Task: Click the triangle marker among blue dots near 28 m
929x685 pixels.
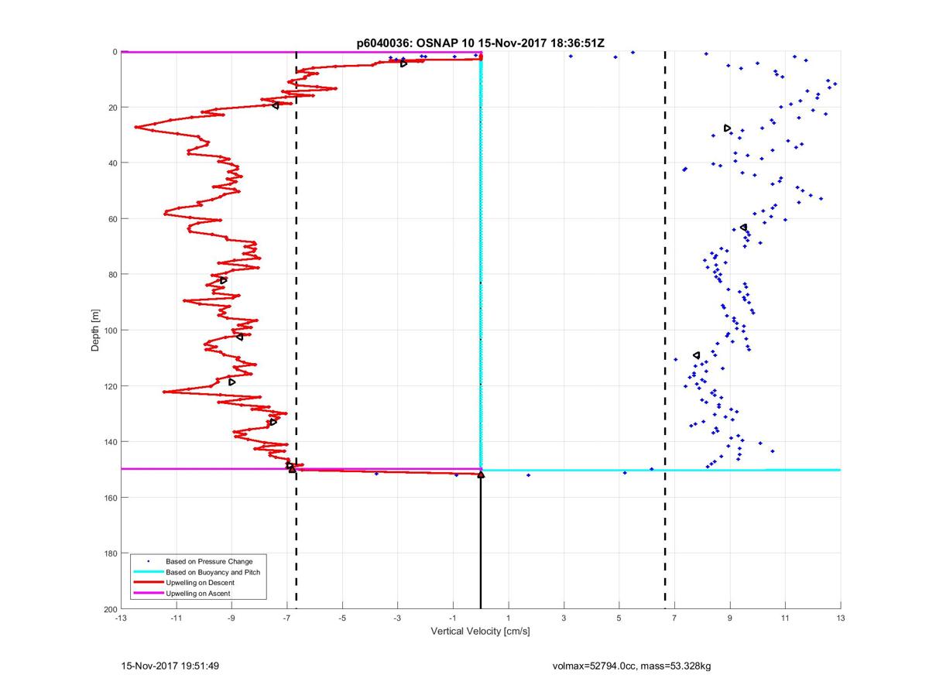Action: point(728,128)
